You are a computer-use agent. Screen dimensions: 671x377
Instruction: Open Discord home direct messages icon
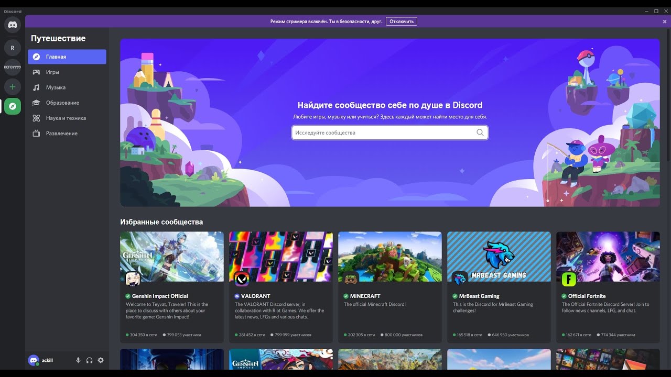[x=13, y=25]
